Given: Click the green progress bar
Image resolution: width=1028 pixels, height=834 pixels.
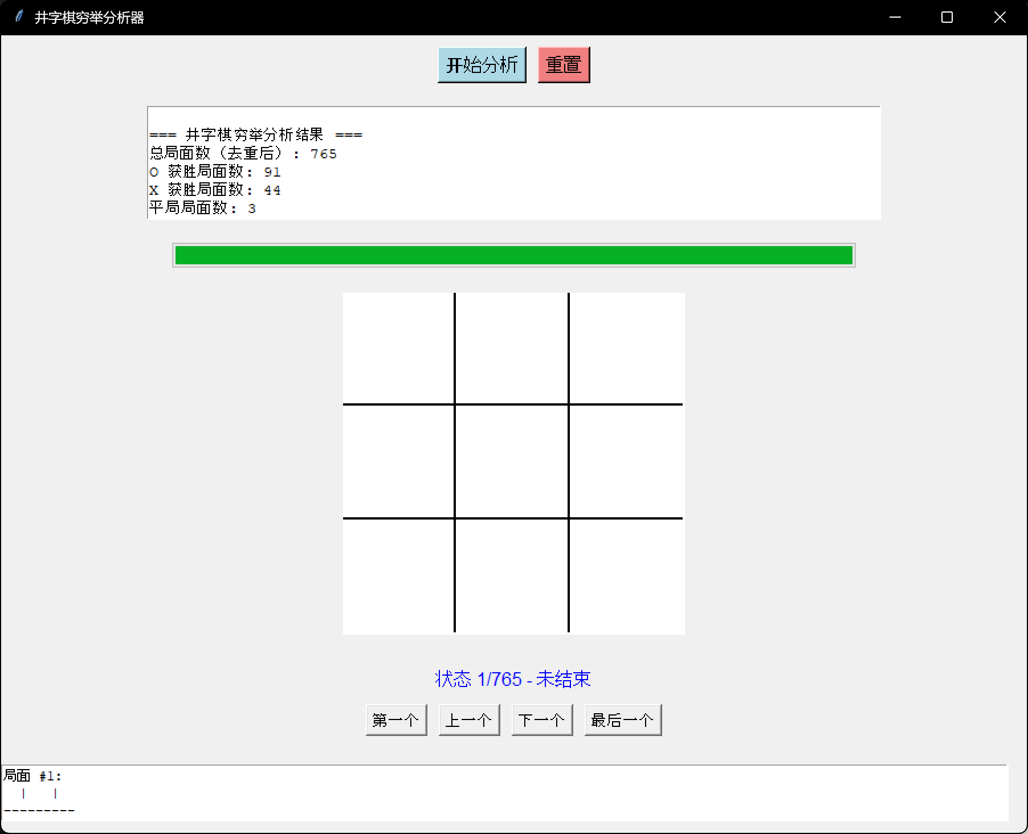Looking at the screenshot, I should [513, 256].
